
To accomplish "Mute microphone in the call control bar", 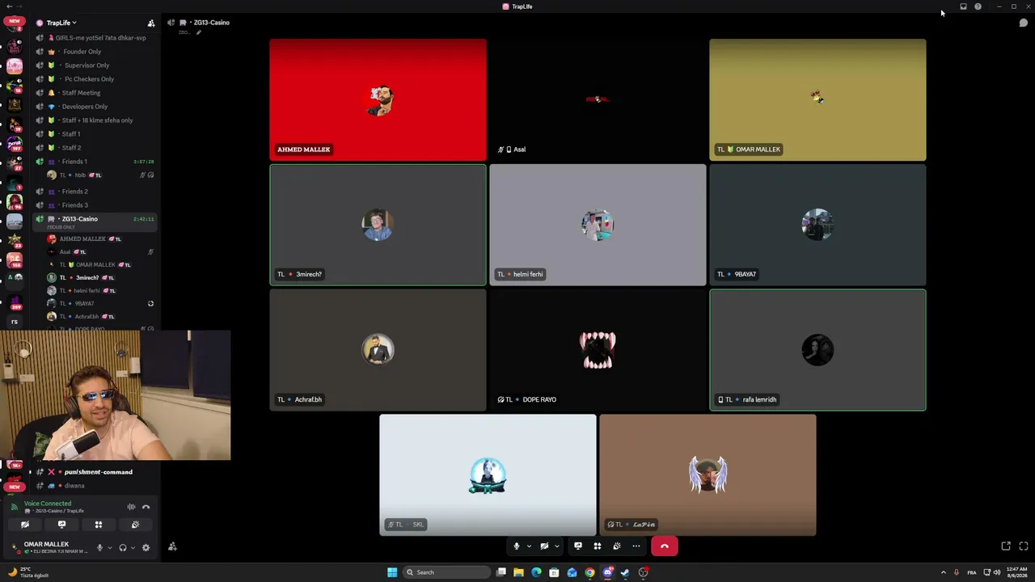I will point(516,546).
